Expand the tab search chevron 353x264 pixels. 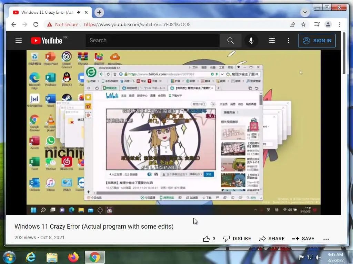(x=305, y=12)
